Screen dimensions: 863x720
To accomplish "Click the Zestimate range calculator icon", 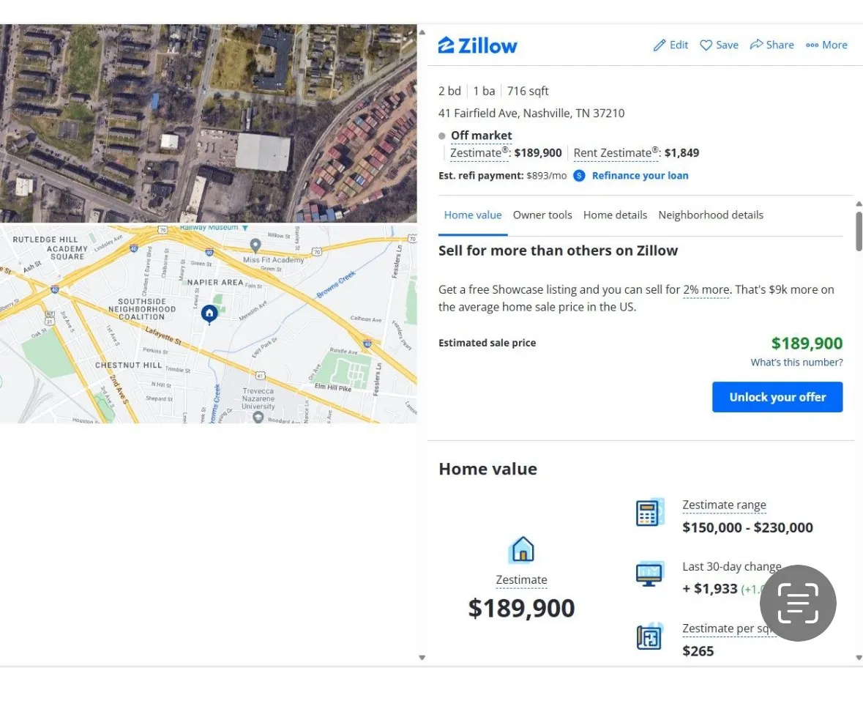I will click(649, 513).
